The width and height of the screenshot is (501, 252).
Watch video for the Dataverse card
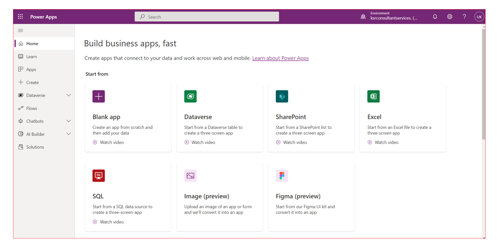point(200,142)
